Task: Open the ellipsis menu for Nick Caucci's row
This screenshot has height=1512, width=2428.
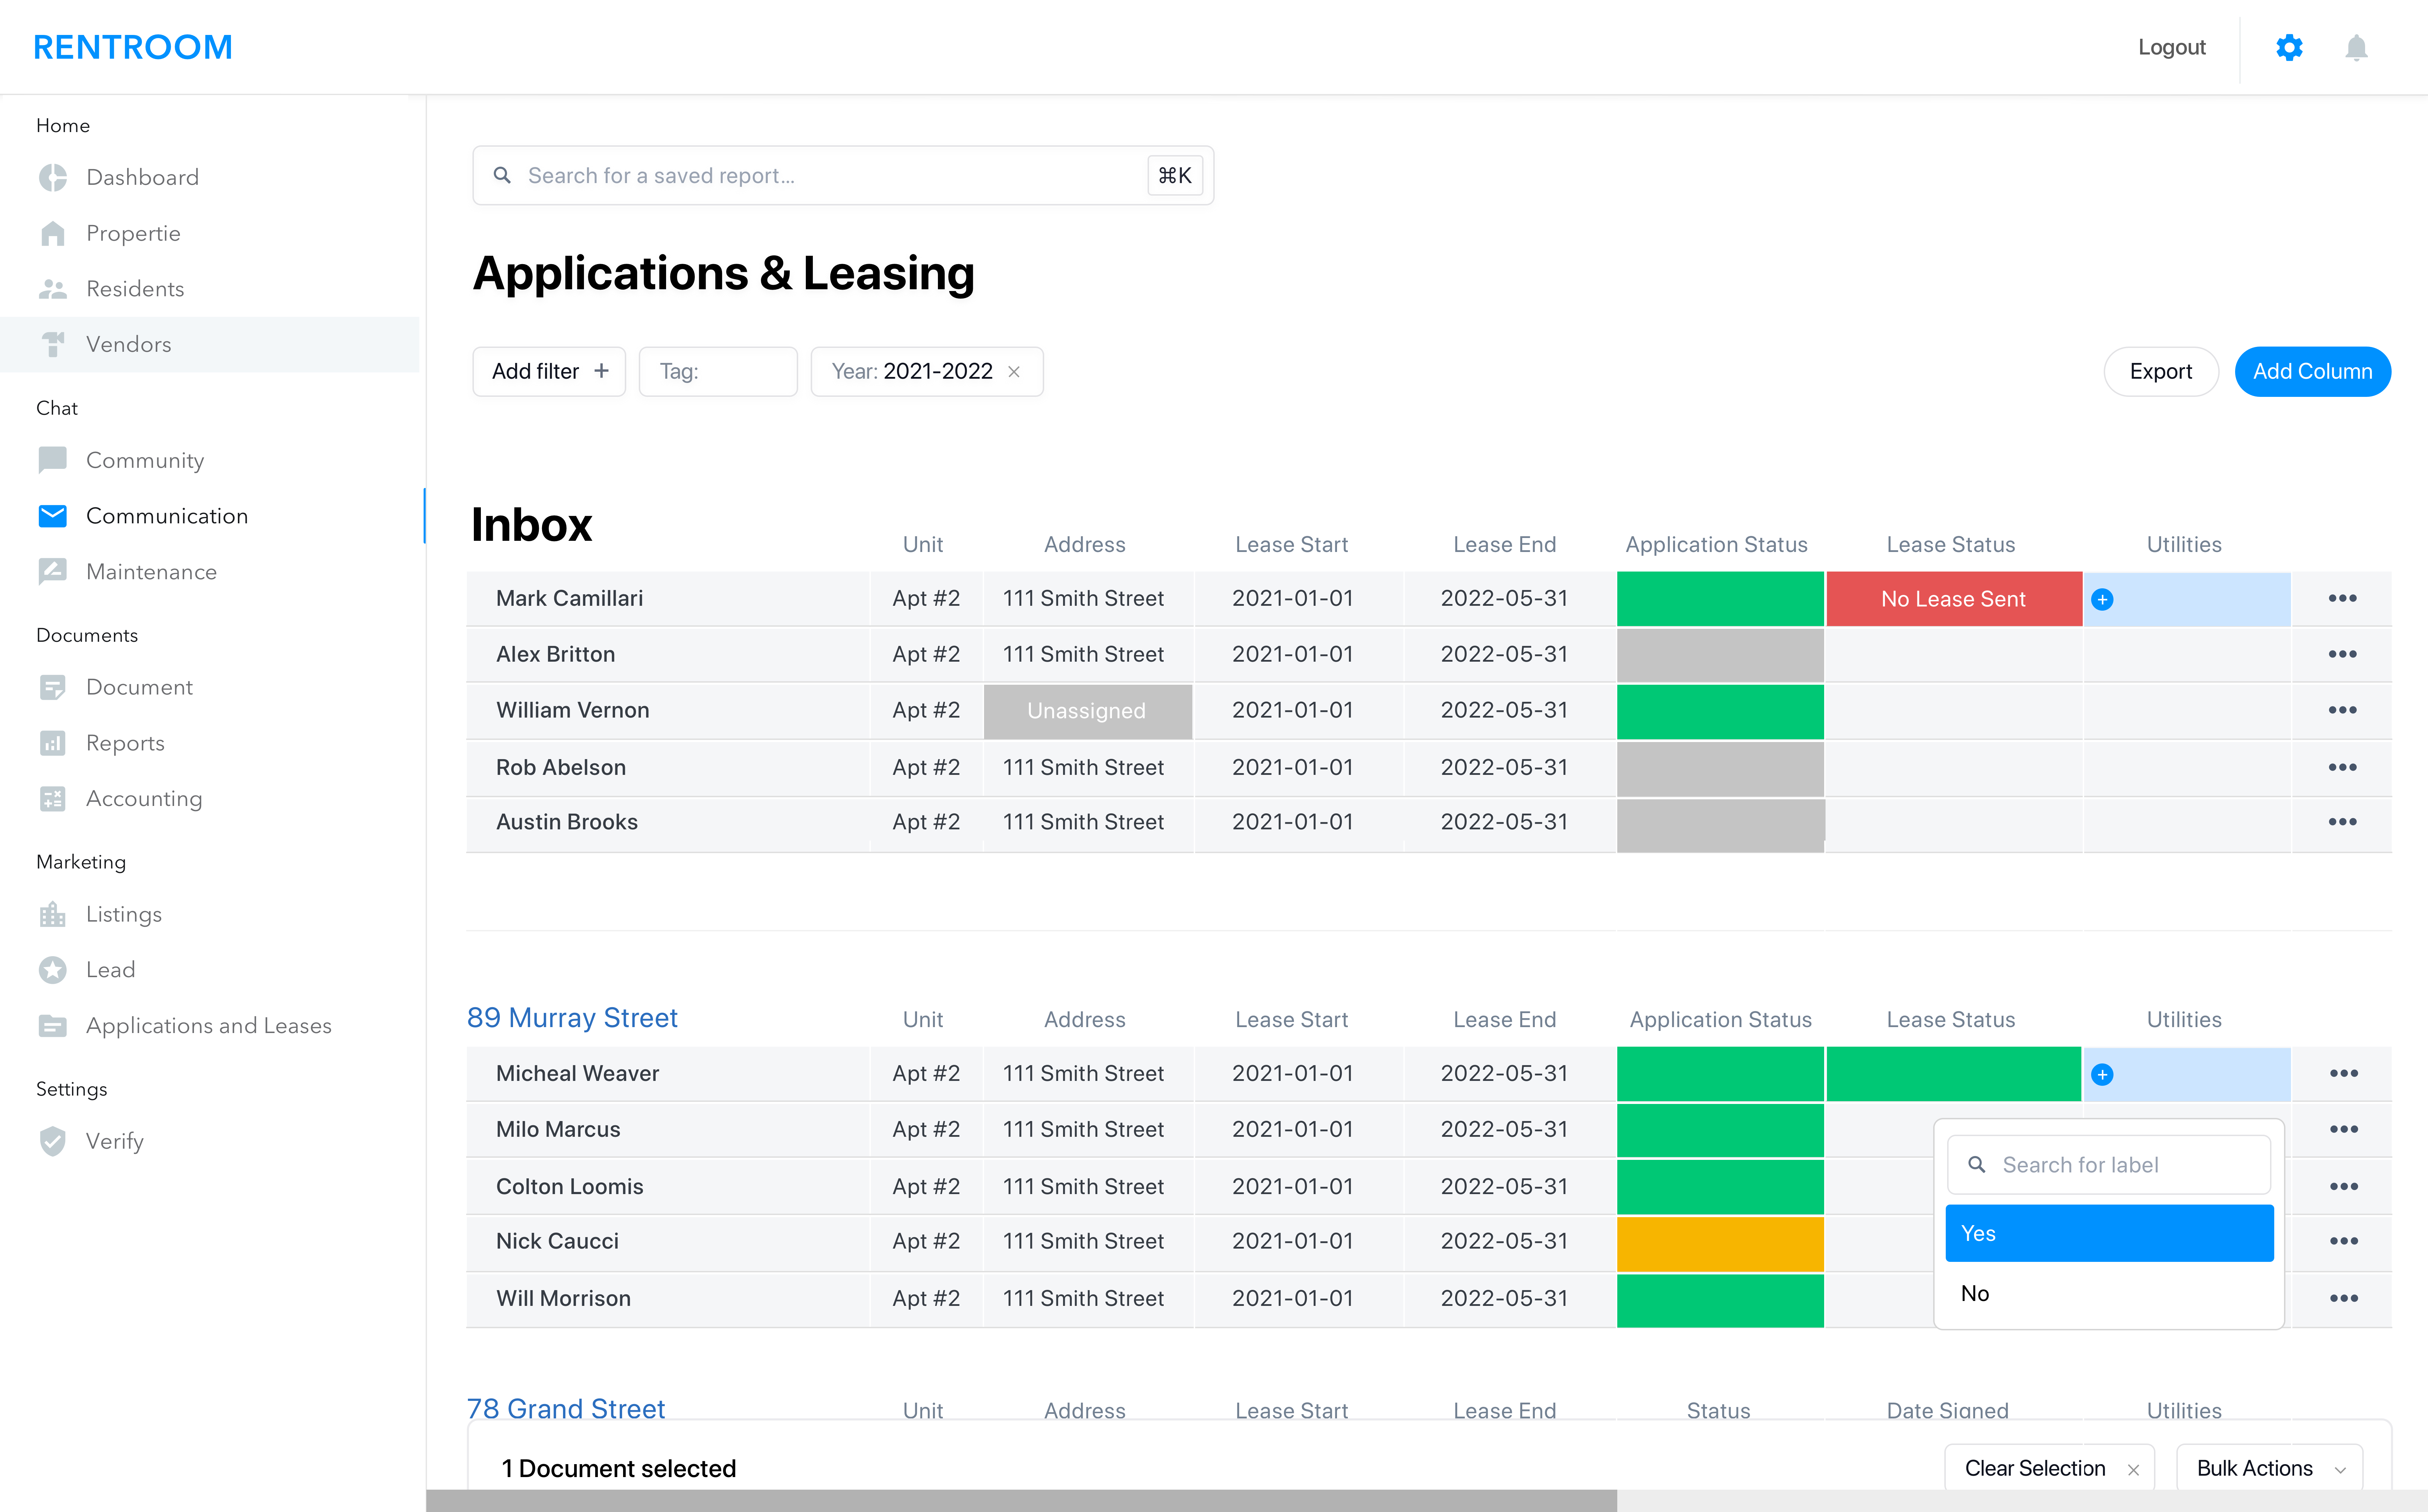Action: tap(2344, 1241)
